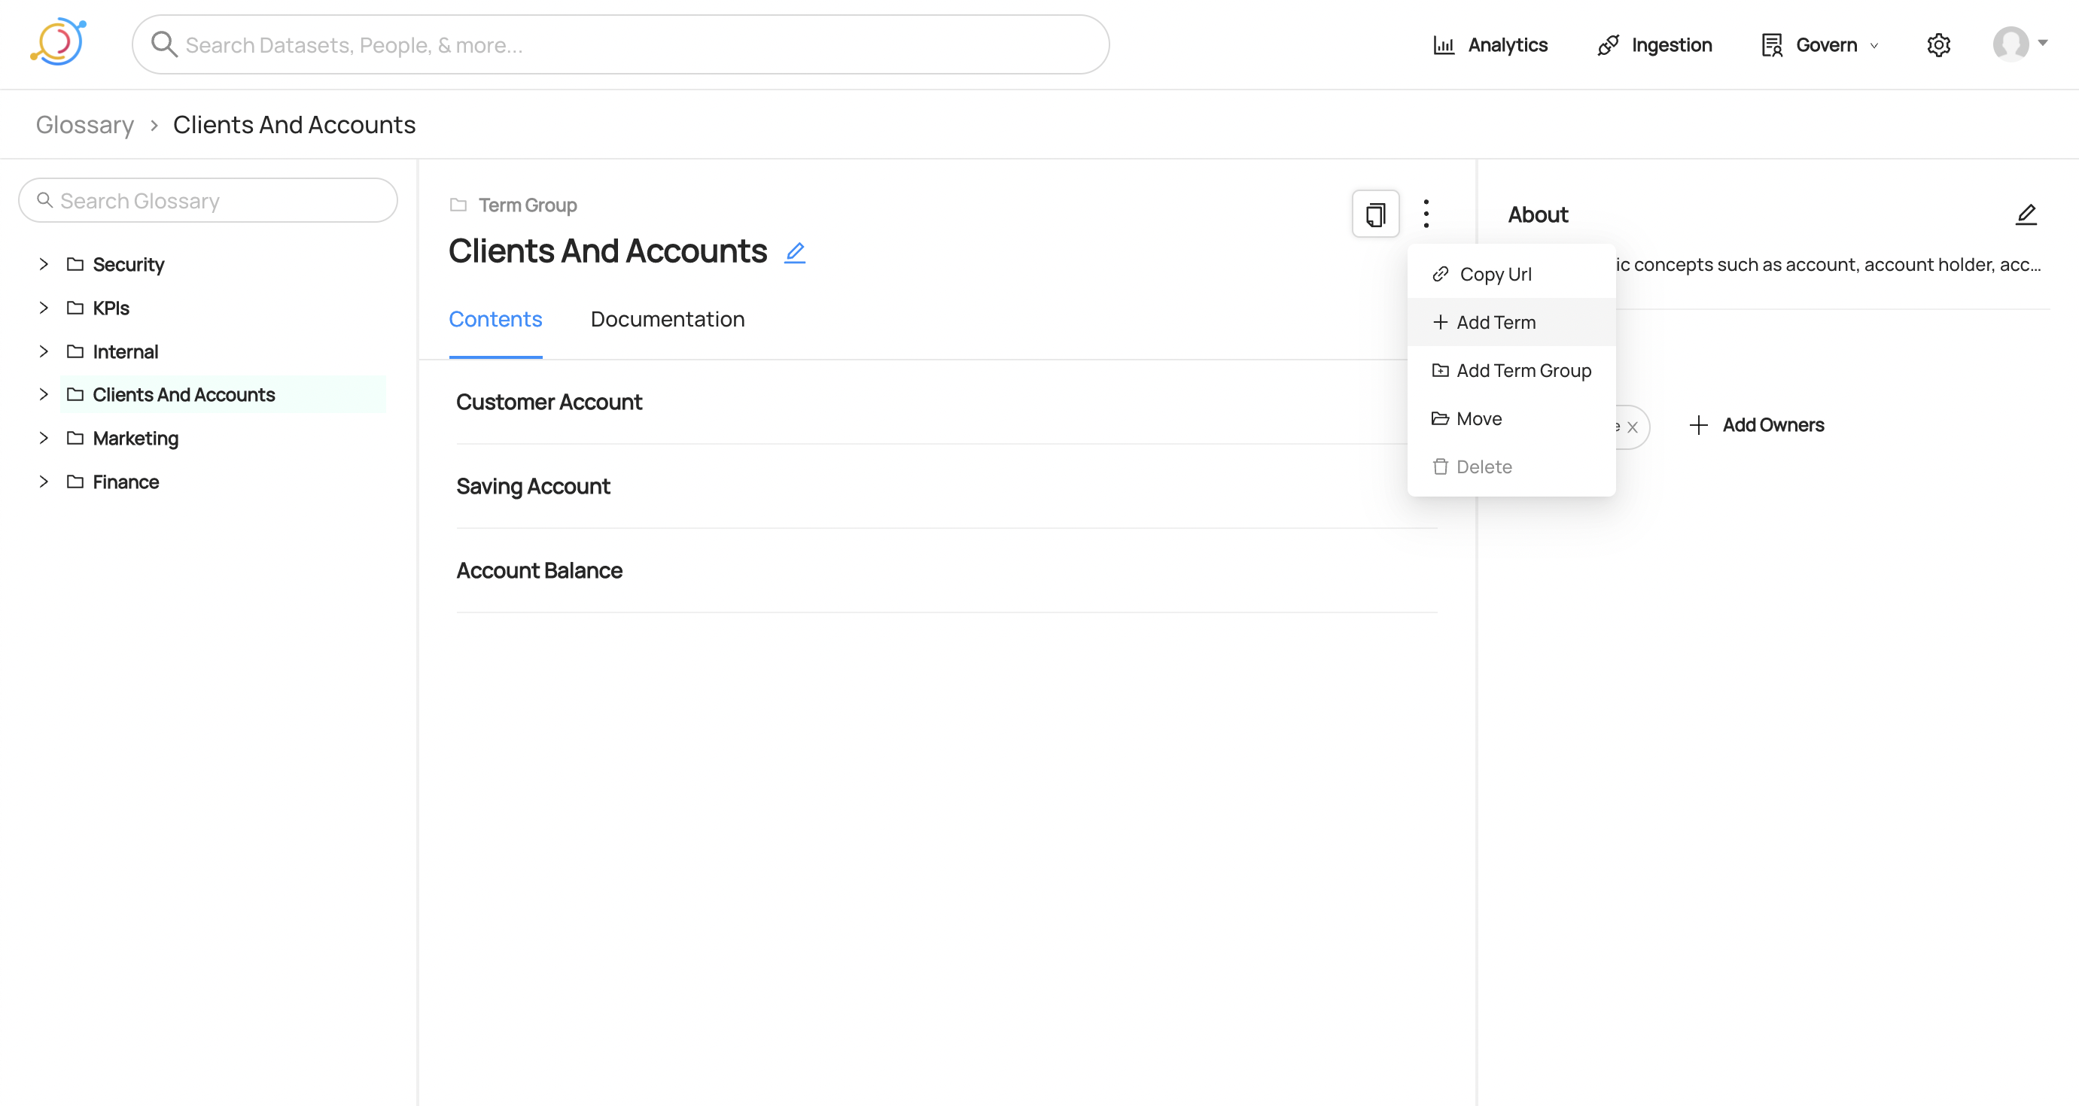Remove owner with the X icon
Screen dimensions: 2079x1106
[1633, 427]
